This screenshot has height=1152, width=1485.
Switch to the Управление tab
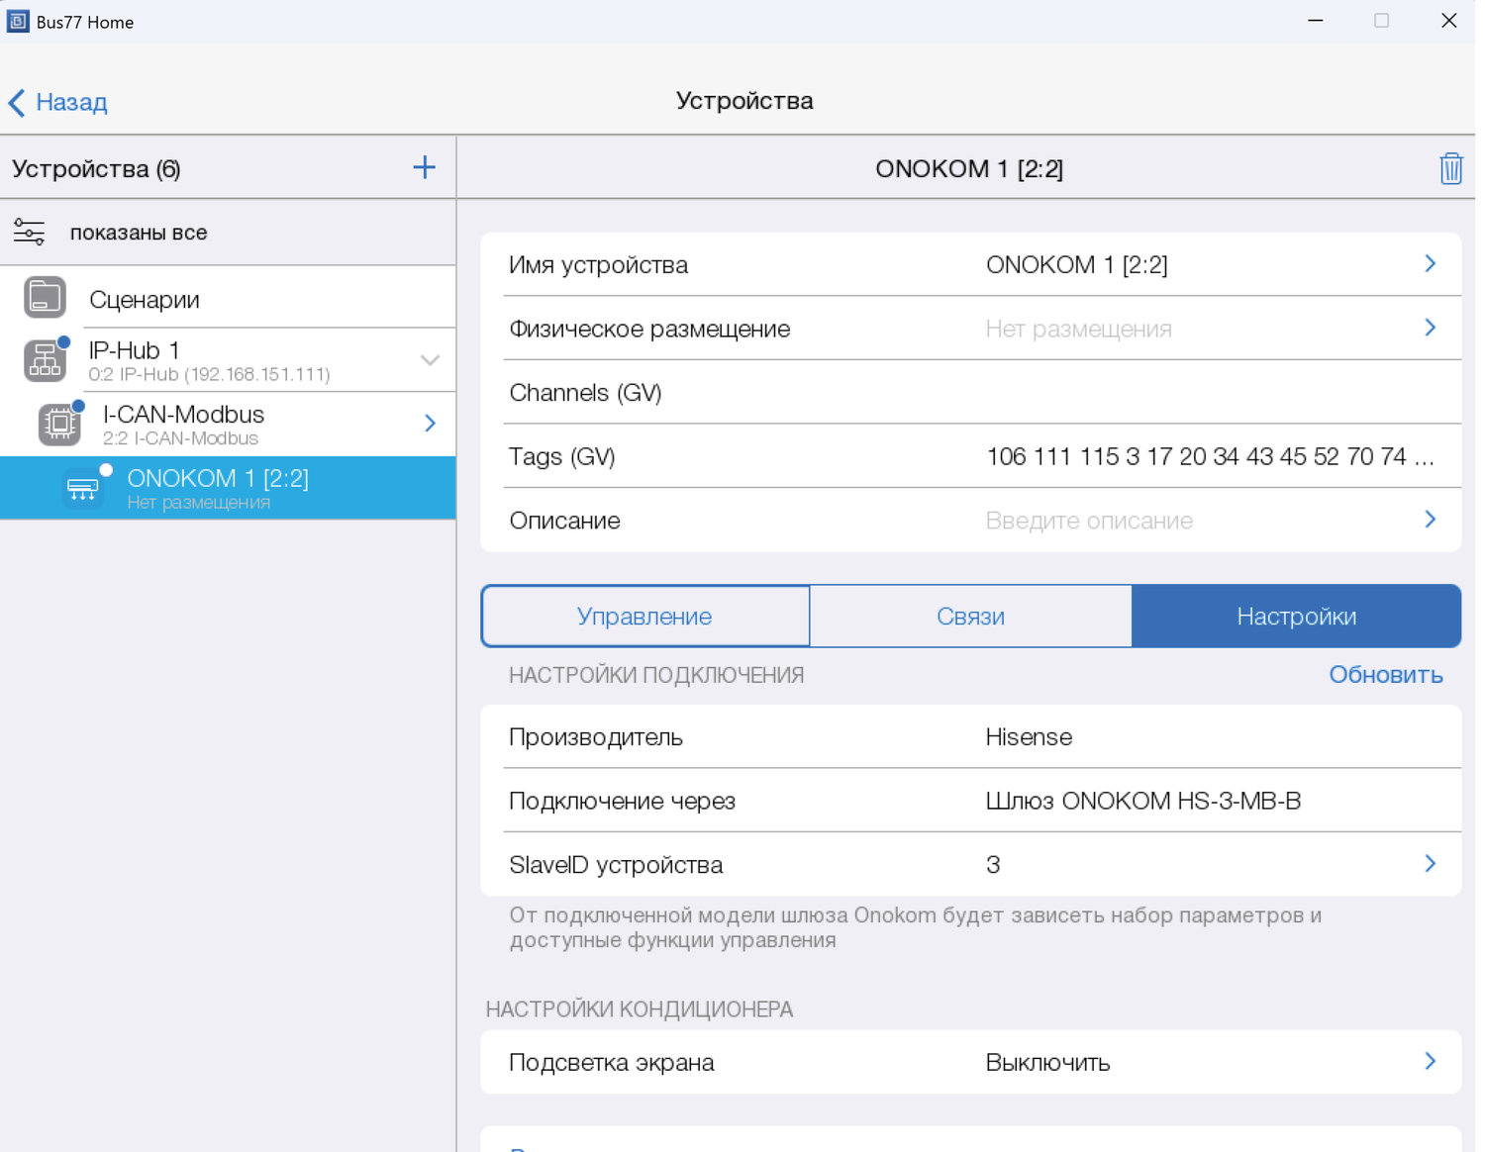(644, 617)
